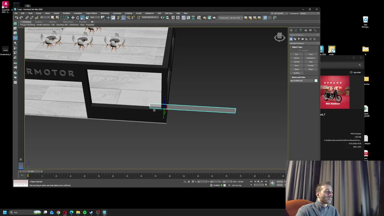Click the time slider handle
Image resolution: width=384 pixels, height=216 pixels.
(x=31, y=171)
